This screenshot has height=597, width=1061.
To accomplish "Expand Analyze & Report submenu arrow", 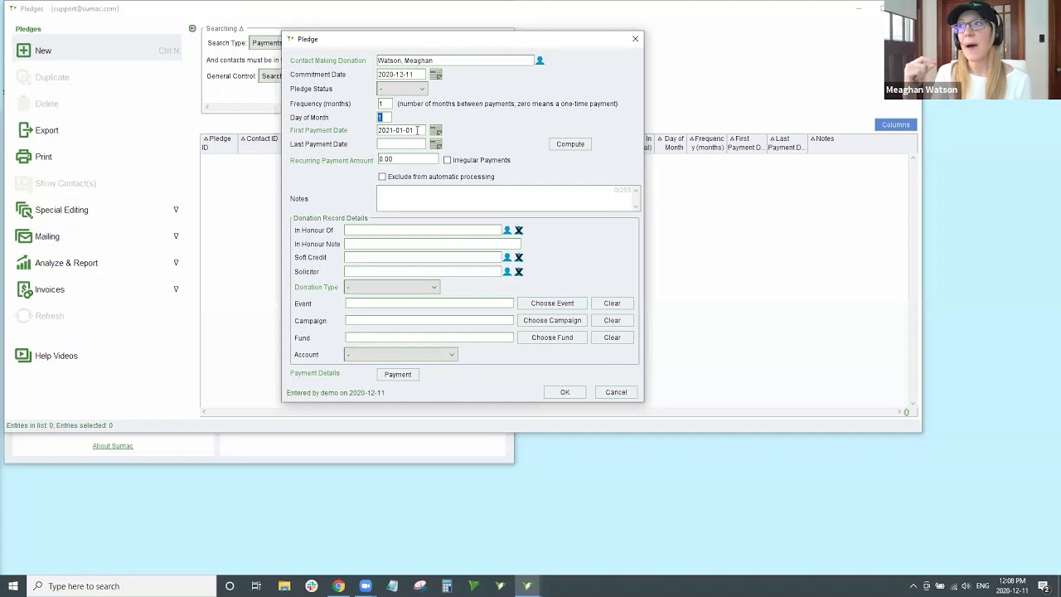I will click(x=176, y=263).
